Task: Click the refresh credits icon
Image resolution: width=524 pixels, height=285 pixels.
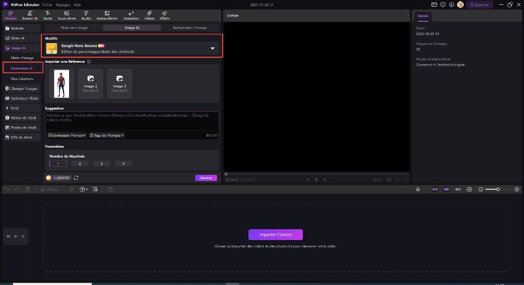Action: (76, 178)
